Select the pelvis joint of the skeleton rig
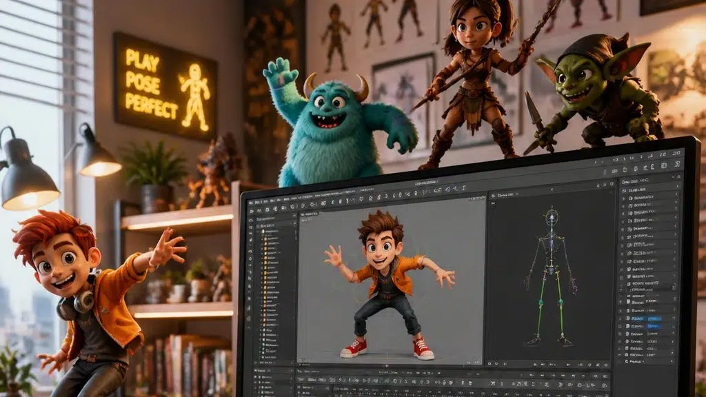The height and width of the screenshot is (397, 706). point(551,270)
